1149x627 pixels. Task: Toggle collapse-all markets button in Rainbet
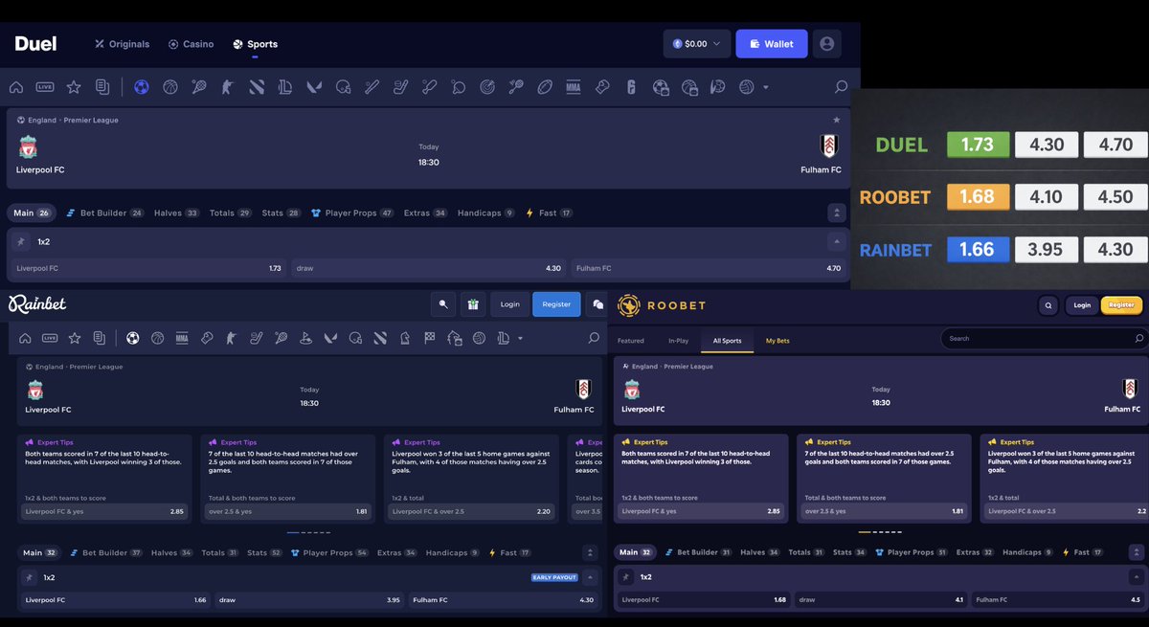591,552
